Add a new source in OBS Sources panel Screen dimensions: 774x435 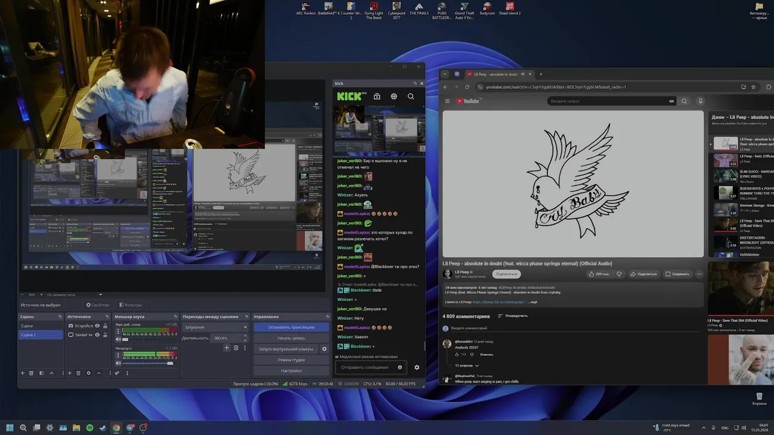70,373
